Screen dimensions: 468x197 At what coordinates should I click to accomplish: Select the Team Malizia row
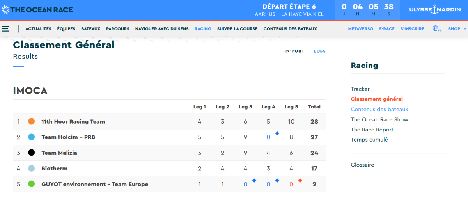pyautogui.click(x=59, y=153)
